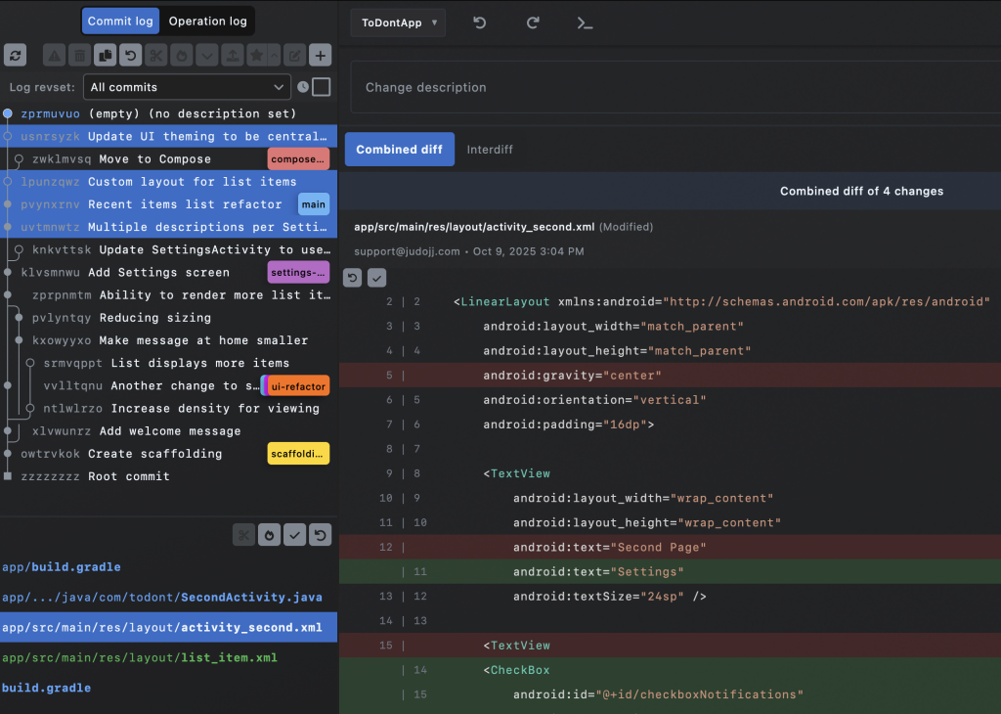The width and height of the screenshot is (1001, 714).
Task: Click the orange ui-refactor bookmark label
Action: coord(298,386)
